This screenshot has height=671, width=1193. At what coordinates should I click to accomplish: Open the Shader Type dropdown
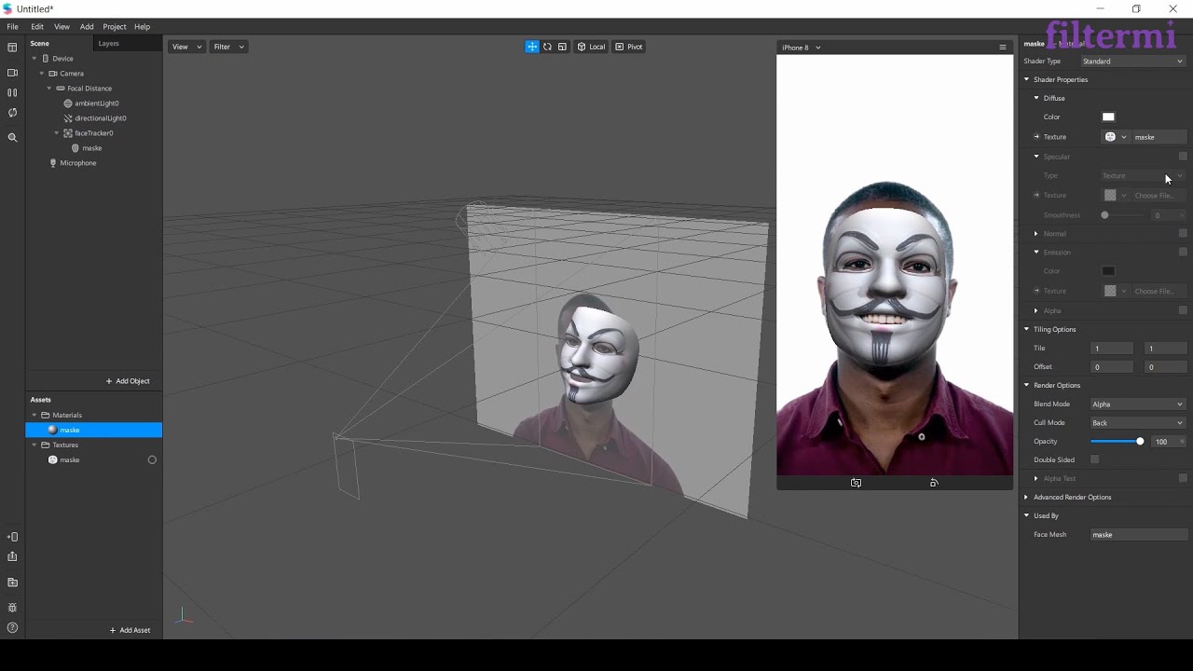point(1133,62)
